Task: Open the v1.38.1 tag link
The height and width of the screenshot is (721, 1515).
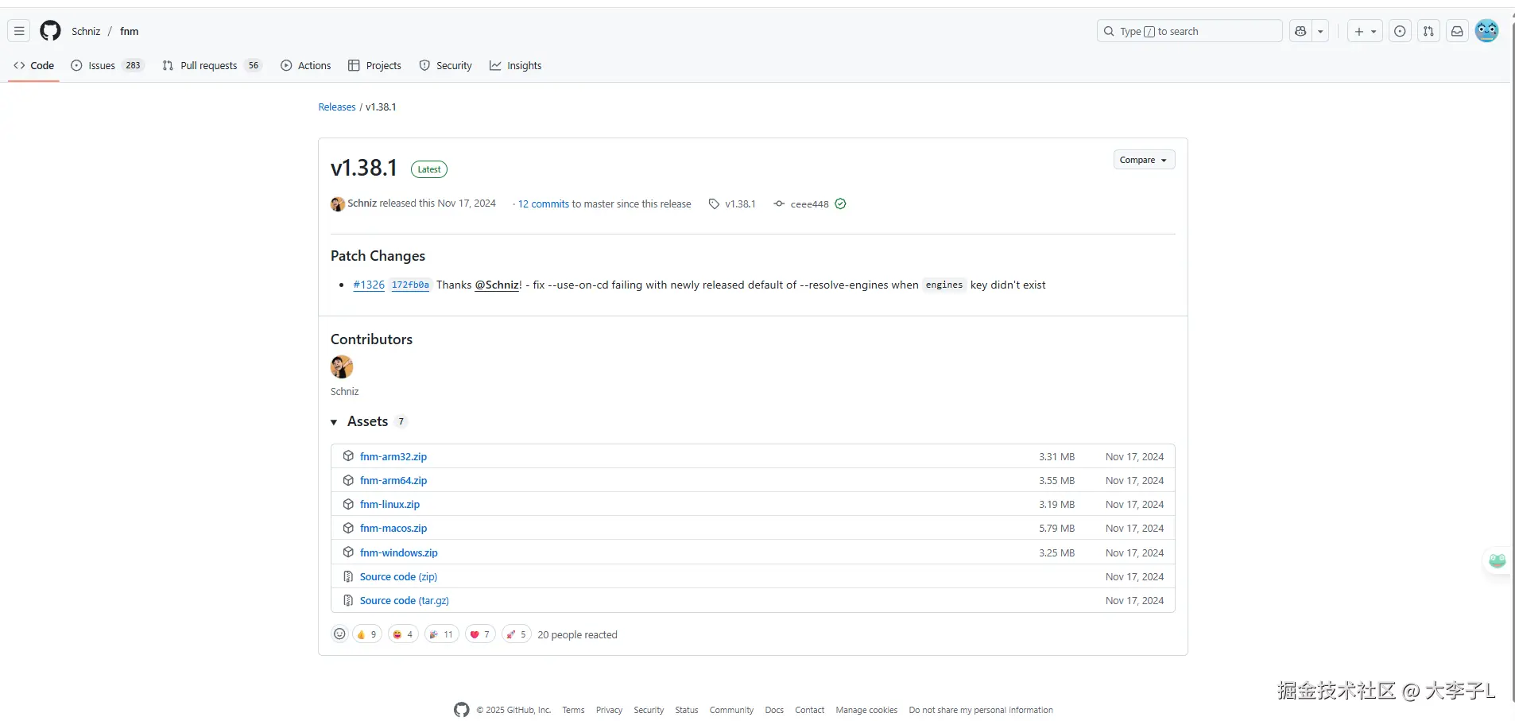Action: 732,204
